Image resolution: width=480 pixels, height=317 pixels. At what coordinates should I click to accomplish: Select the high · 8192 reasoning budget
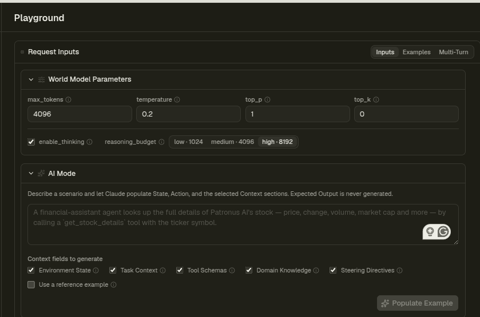[x=277, y=142]
